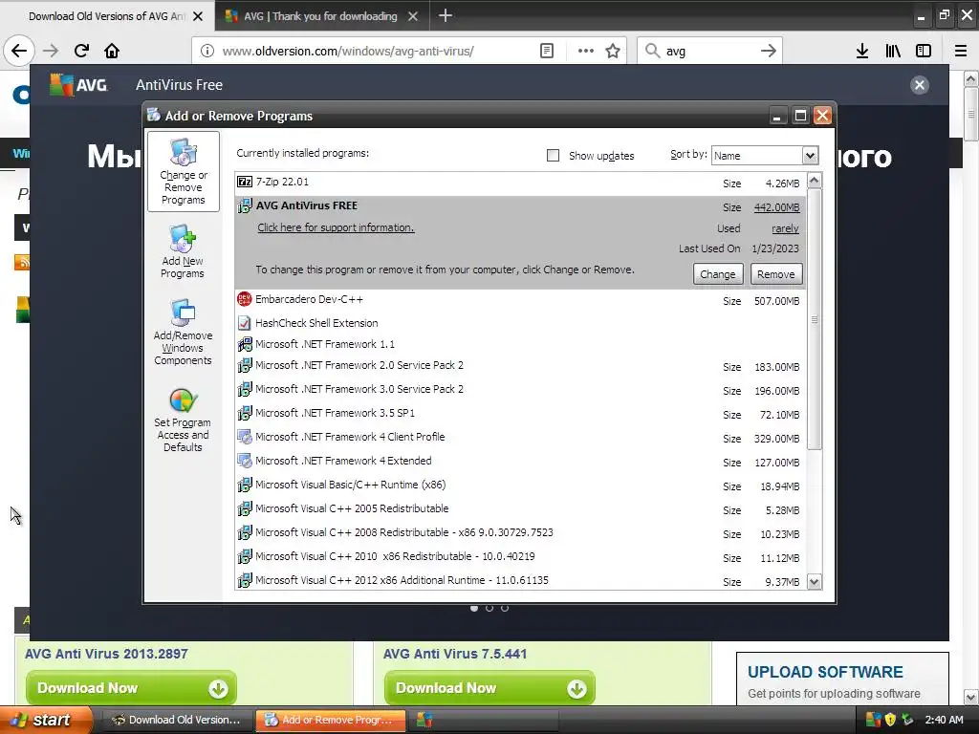Open the browser home page
This screenshot has height=734, width=979.
(x=112, y=51)
